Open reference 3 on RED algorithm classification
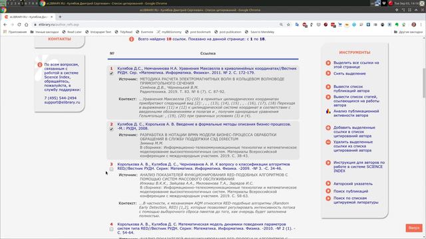 click(x=204, y=167)
